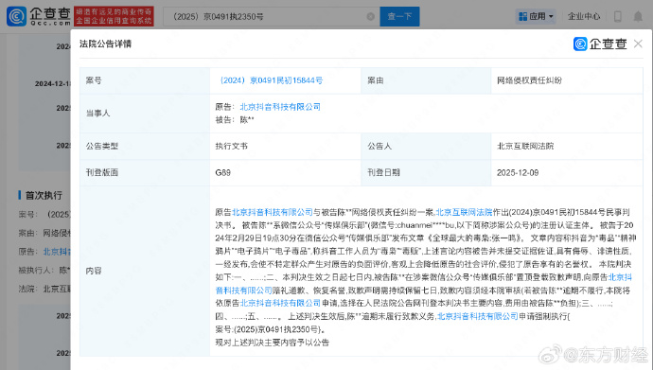Viewport: 653px width, 370px height.
Task: Open the 应用 dropdown menu
Action: coord(536,17)
